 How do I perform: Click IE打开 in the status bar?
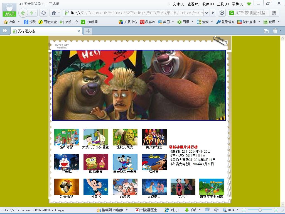point(172,210)
